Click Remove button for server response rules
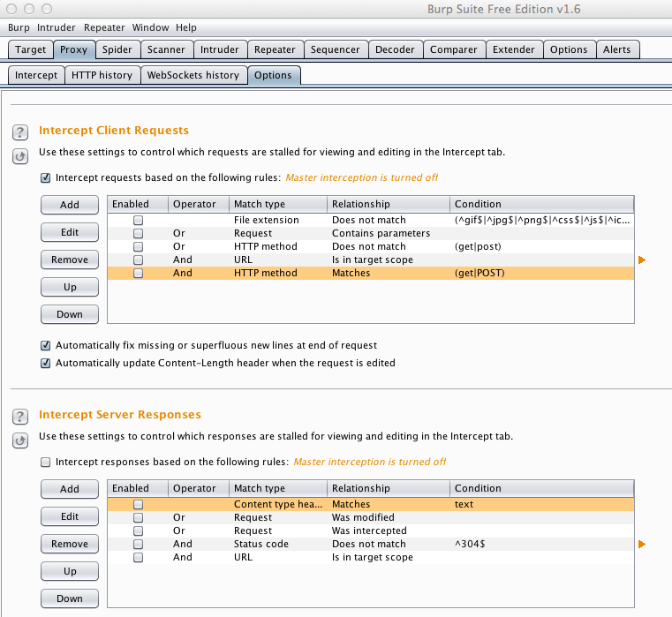The height and width of the screenshot is (617, 672). [x=70, y=544]
